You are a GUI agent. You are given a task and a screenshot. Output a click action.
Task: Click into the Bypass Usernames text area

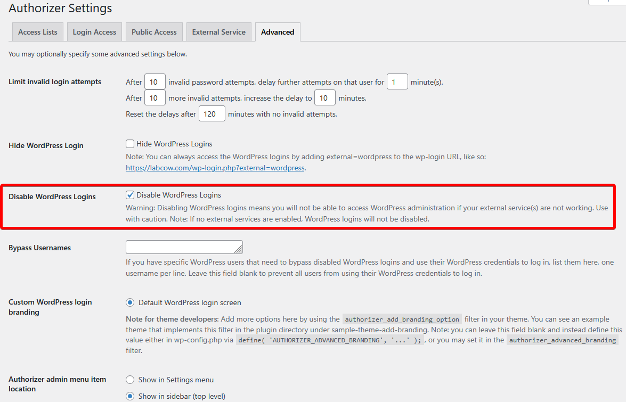point(184,247)
